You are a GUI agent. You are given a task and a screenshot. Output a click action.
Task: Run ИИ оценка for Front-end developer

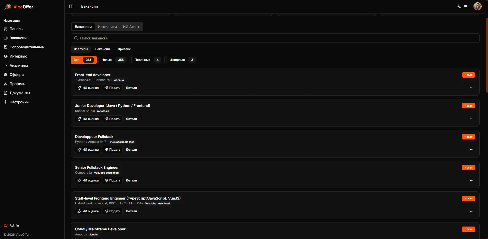point(88,88)
